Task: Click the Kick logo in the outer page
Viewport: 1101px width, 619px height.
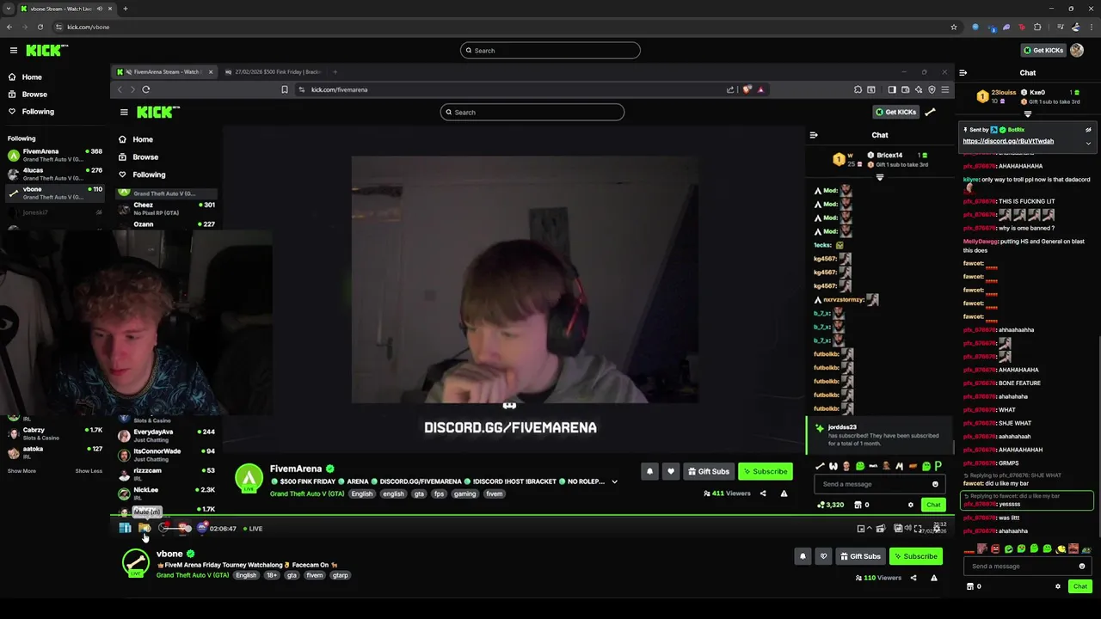Action: pyautogui.click(x=46, y=51)
